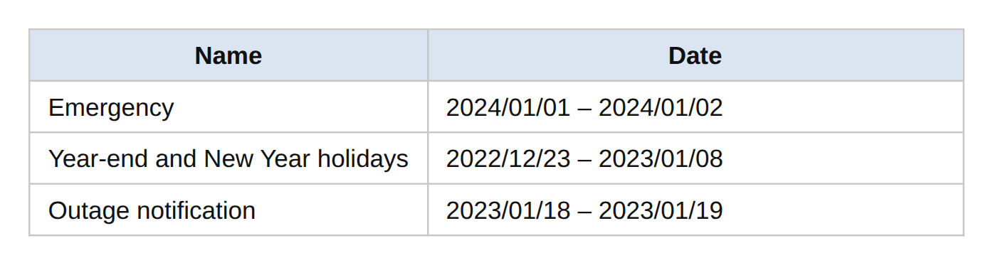The image size is (993, 265).
Task: Click the word "Year-end" in second row
Action: tap(98, 158)
